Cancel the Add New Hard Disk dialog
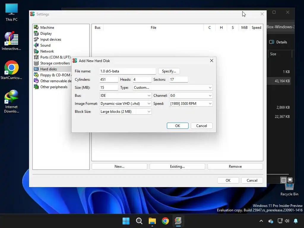This screenshot has width=304, height=228. pos(202,126)
